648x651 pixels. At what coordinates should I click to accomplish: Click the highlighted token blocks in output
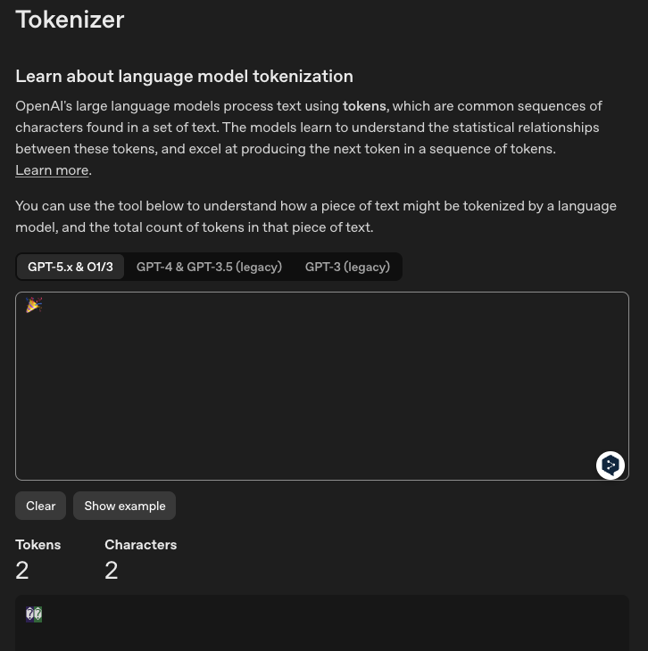[x=34, y=614]
